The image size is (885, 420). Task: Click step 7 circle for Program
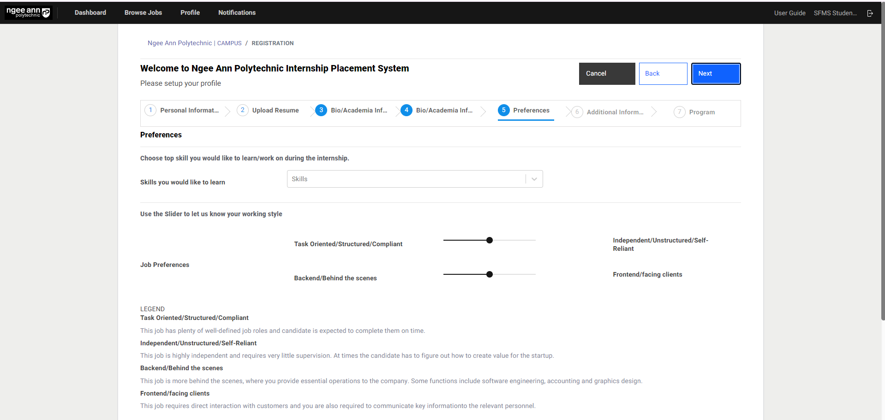[x=679, y=112]
